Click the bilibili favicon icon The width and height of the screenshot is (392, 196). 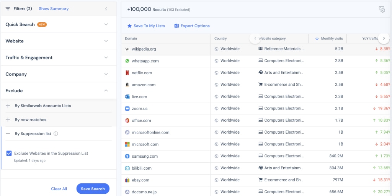click(127, 168)
